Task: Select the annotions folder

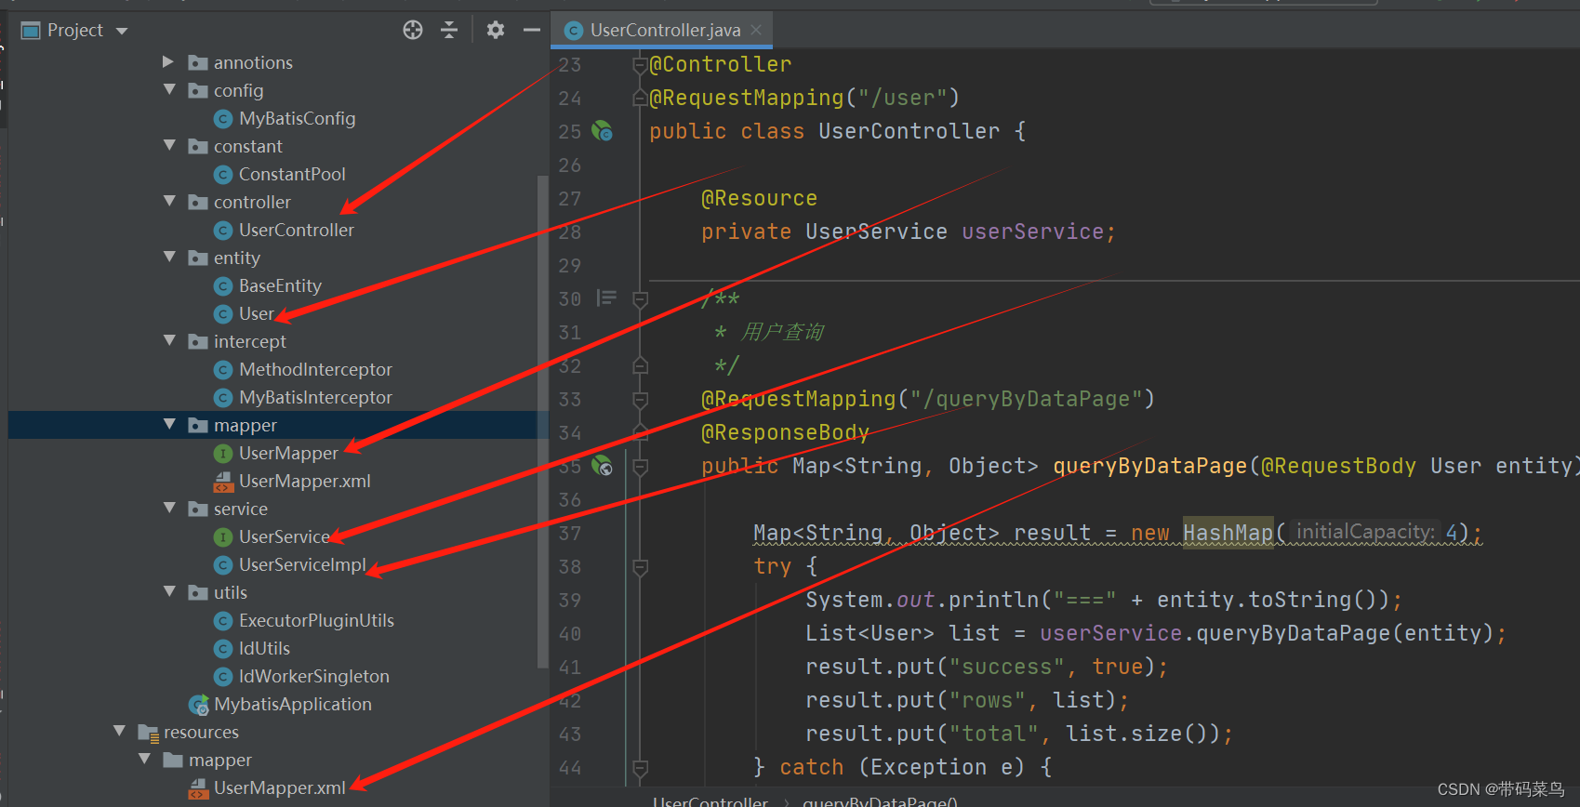Action: tap(253, 62)
